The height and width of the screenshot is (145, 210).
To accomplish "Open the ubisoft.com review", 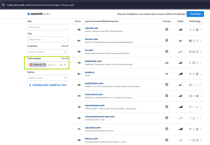I will 91,28.
